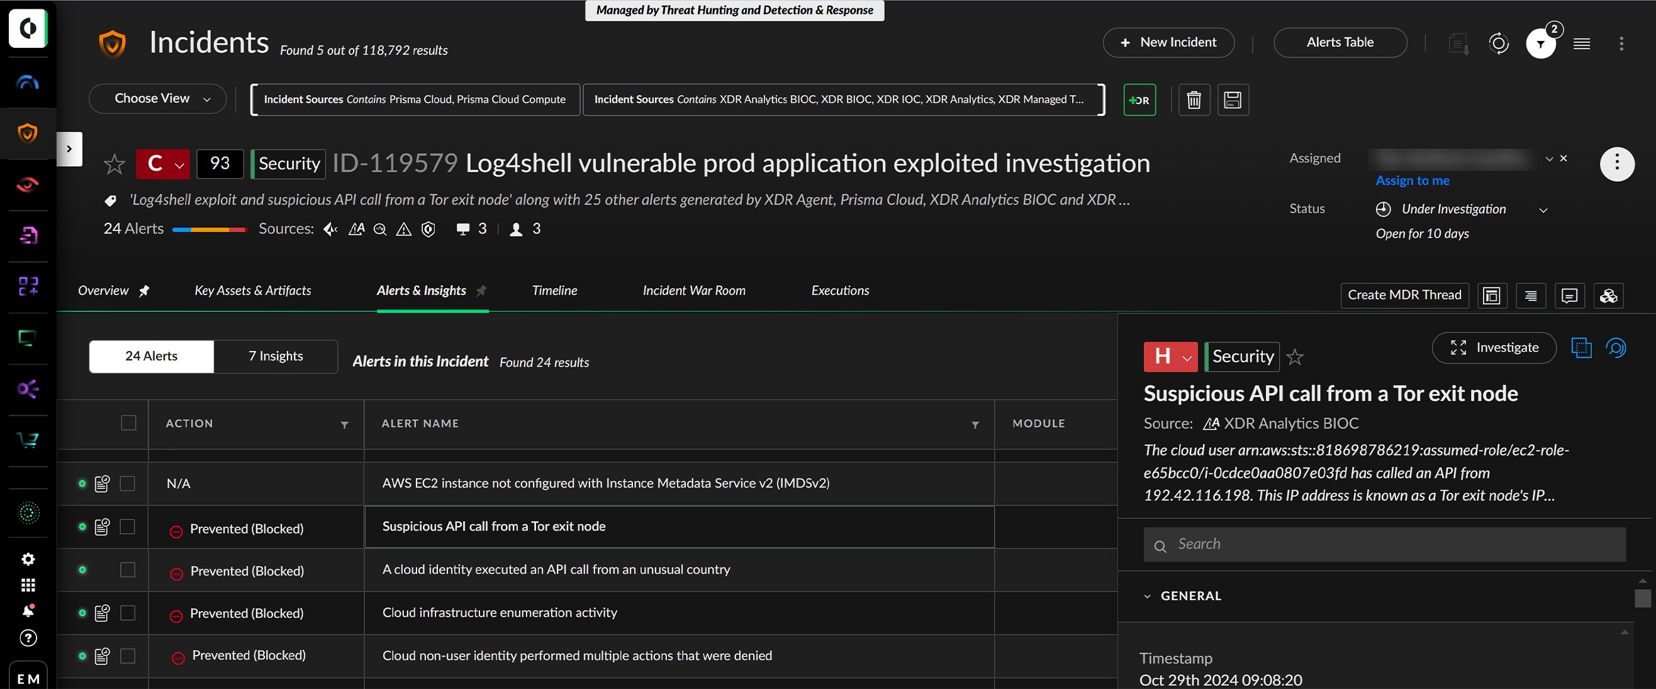
Task: Open the cubes icon beside comment icon
Action: tap(1608, 295)
